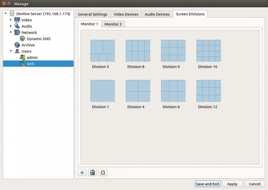This screenshot has width=268, height=190.
Task: Click the 'Division 5' caption text
Action: [100, 67]
